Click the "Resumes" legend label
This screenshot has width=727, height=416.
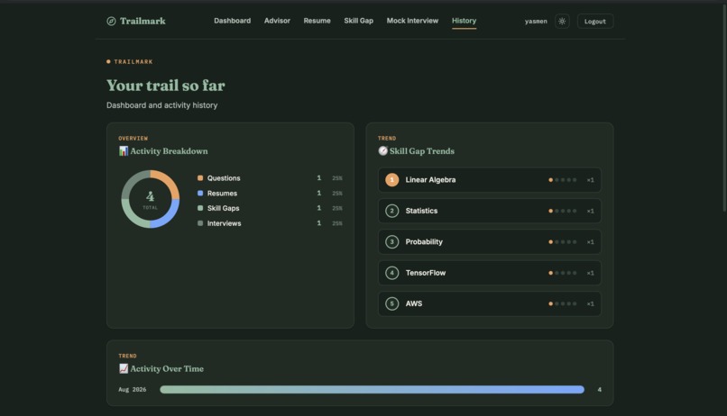222,193
